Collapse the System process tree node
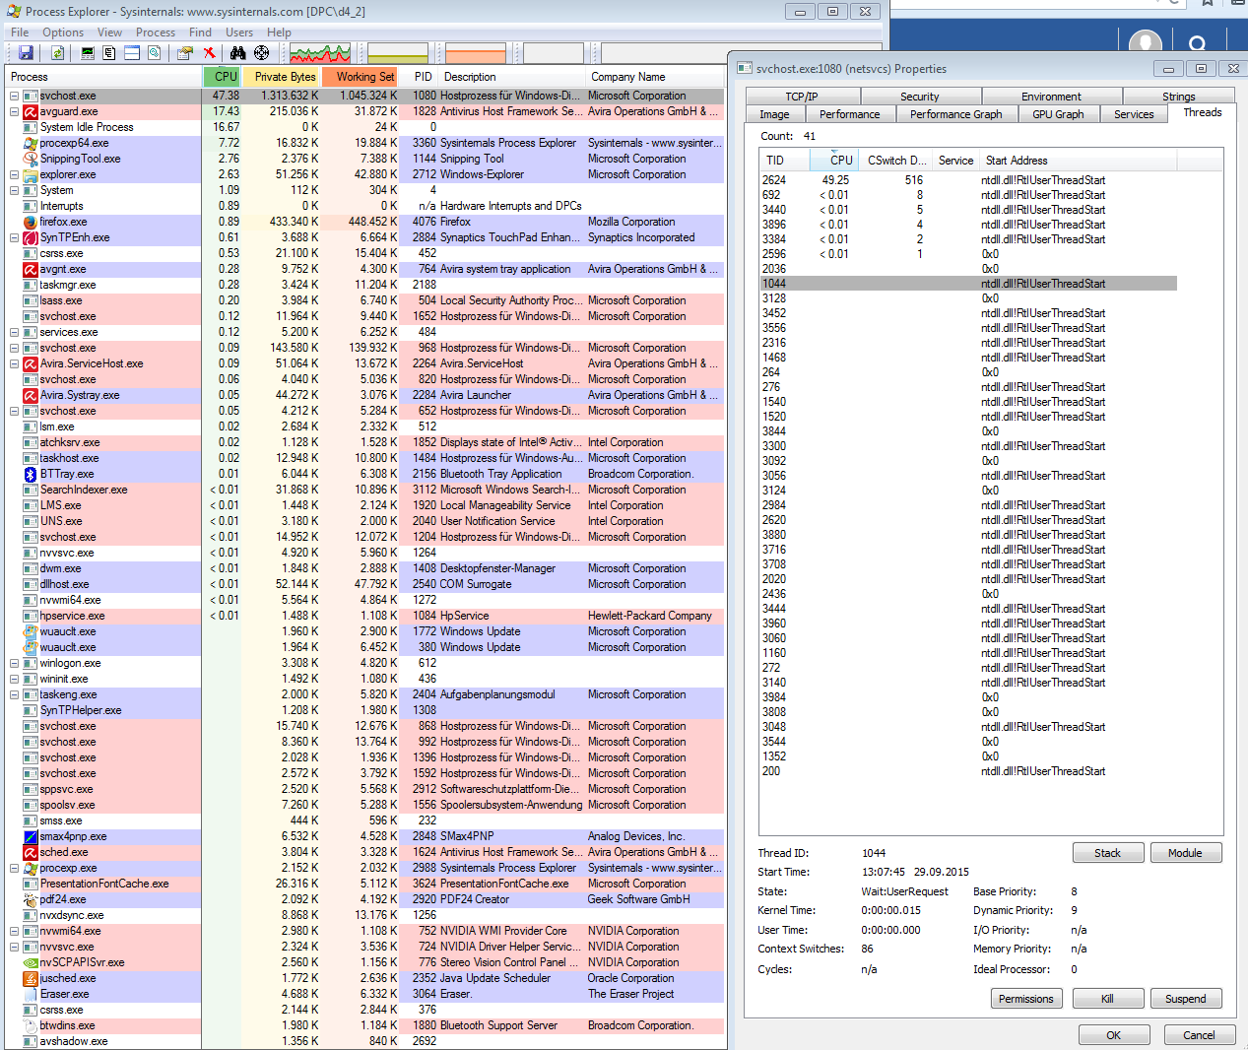The image size is (1248, 1050). click(15, 190)
